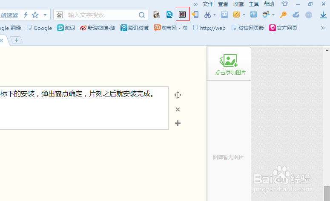Viewport: 330px width, 201px height.
Task: Activate the scissors screenshot tool
Action: (x=207, y=15)
